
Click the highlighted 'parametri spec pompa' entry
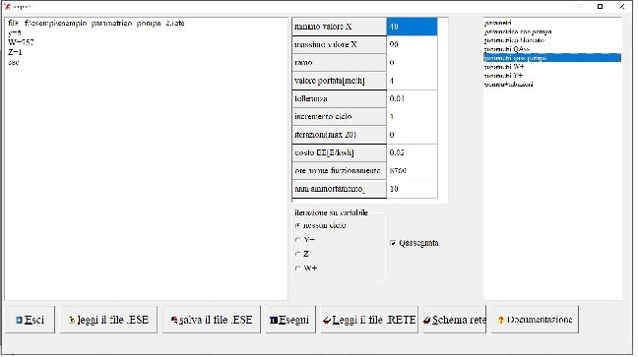point(552,58)
